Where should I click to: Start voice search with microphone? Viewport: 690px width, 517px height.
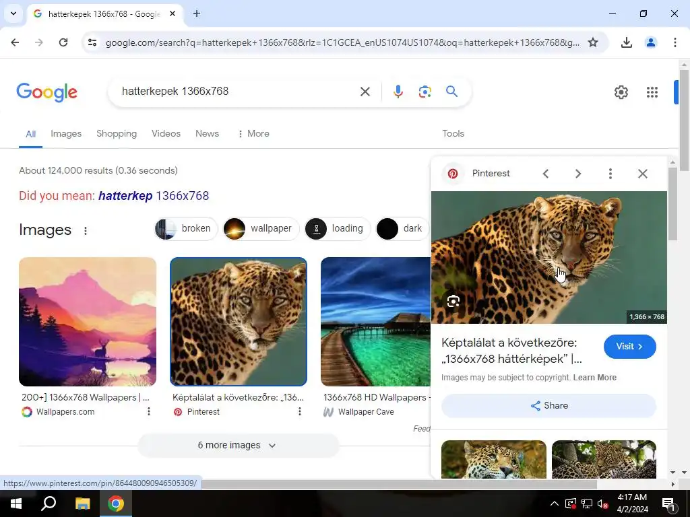tap(398, 92)
